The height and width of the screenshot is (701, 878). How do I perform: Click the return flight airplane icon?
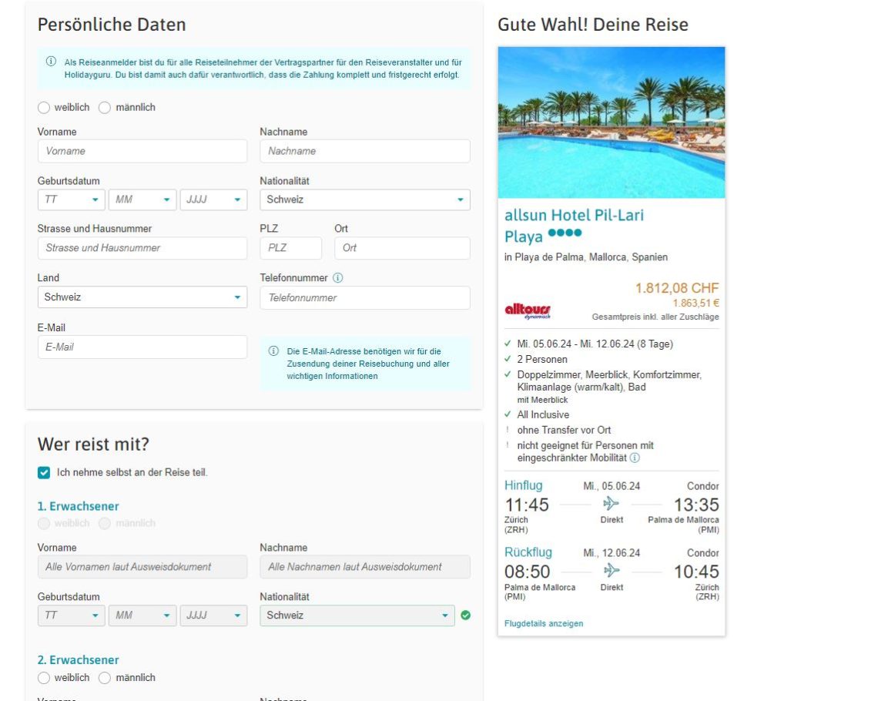611,571
